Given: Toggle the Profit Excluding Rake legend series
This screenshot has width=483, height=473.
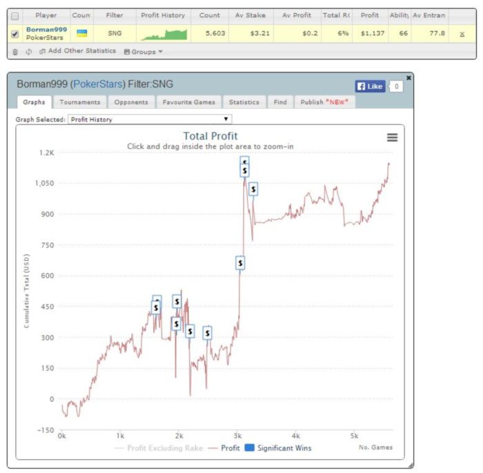Looking at the screenshot, I should point(159,448).
